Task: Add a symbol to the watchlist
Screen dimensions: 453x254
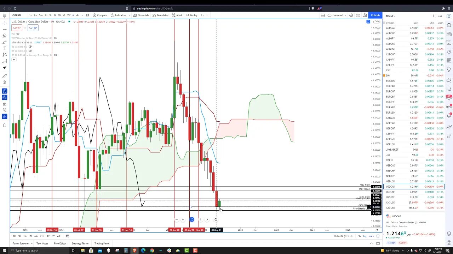Action: [433, 16]
